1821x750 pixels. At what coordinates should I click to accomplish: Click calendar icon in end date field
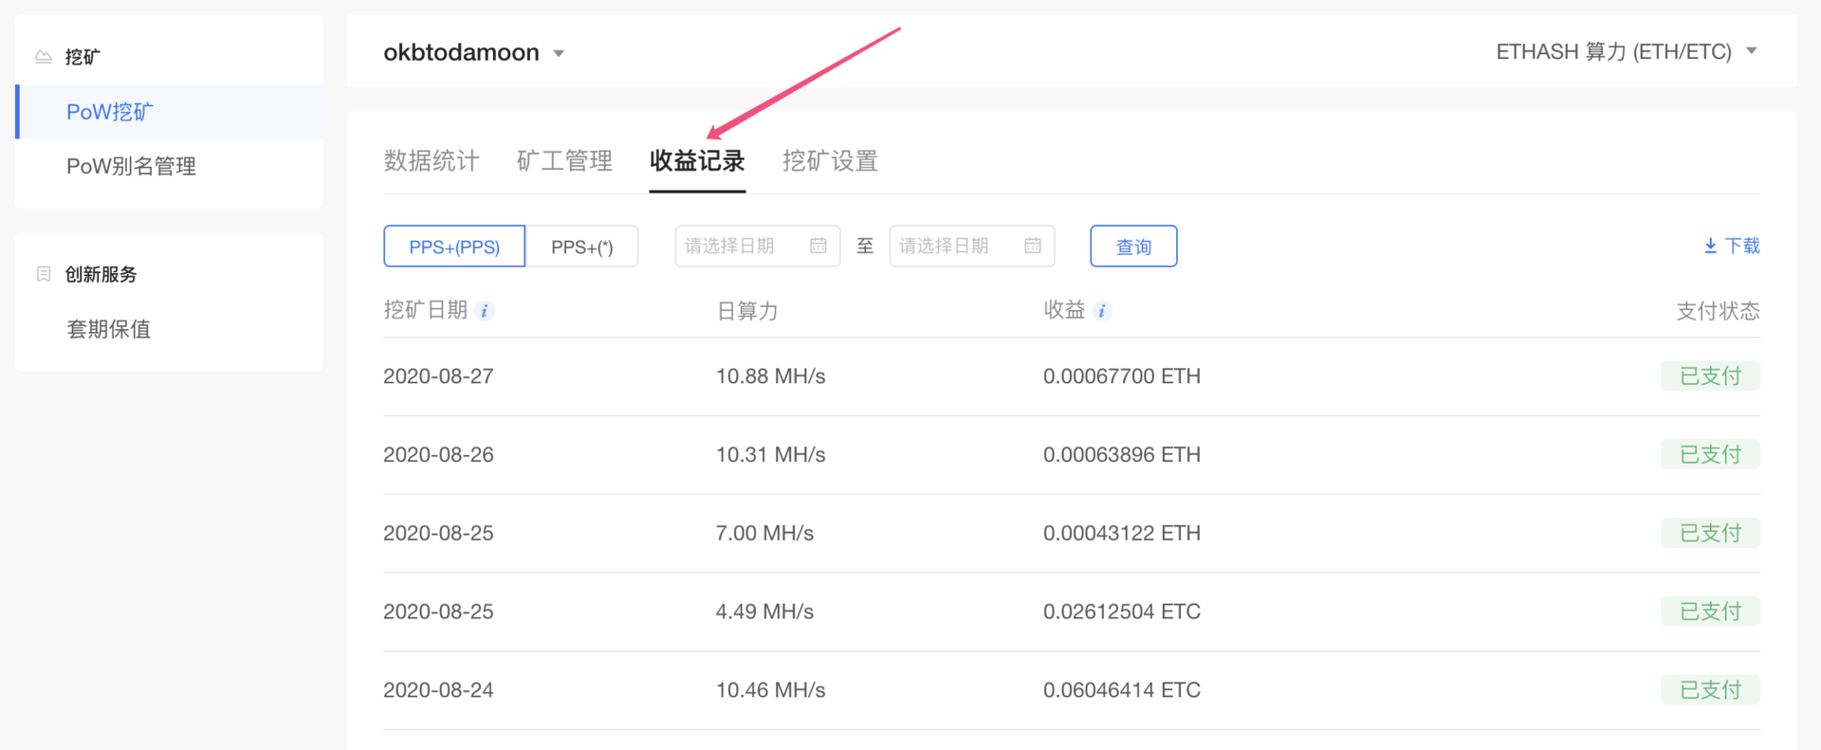(1033, 246)
